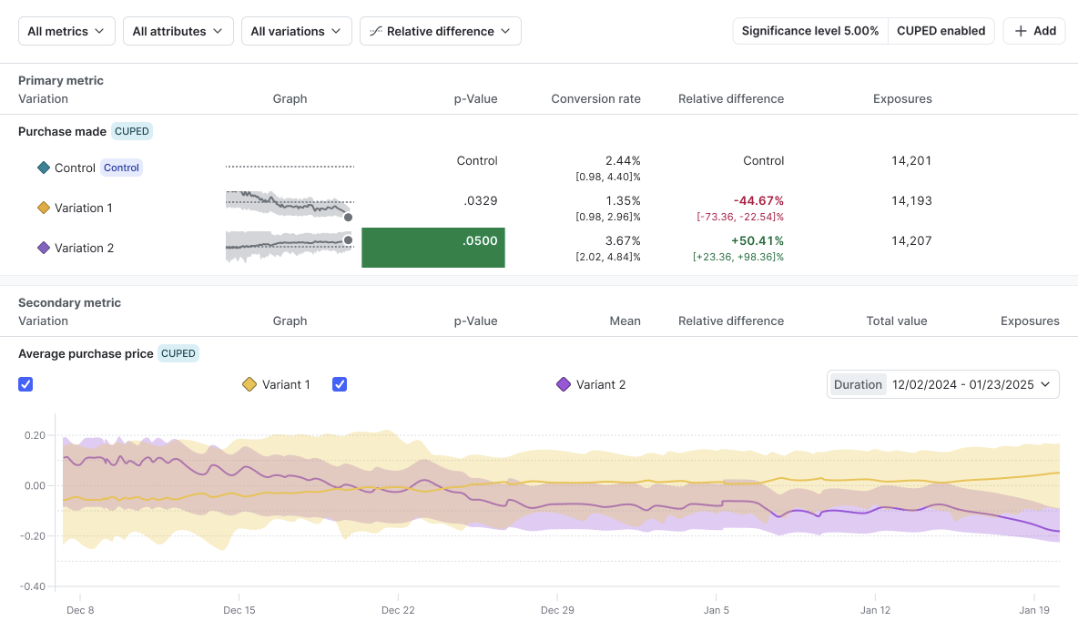Uncheck the Variant 2 checkbox

tap(340, 384)
